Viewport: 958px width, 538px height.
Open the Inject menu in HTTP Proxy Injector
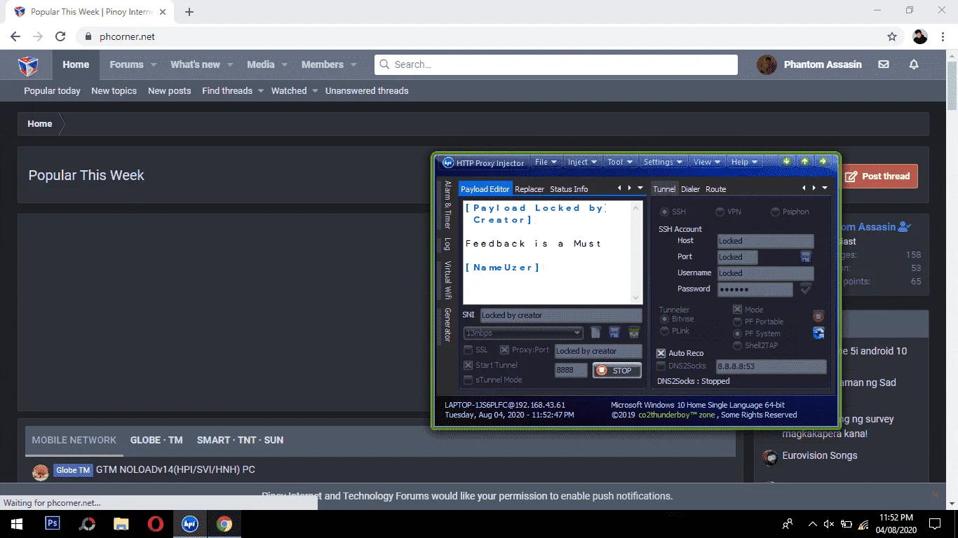coord(582,162)
